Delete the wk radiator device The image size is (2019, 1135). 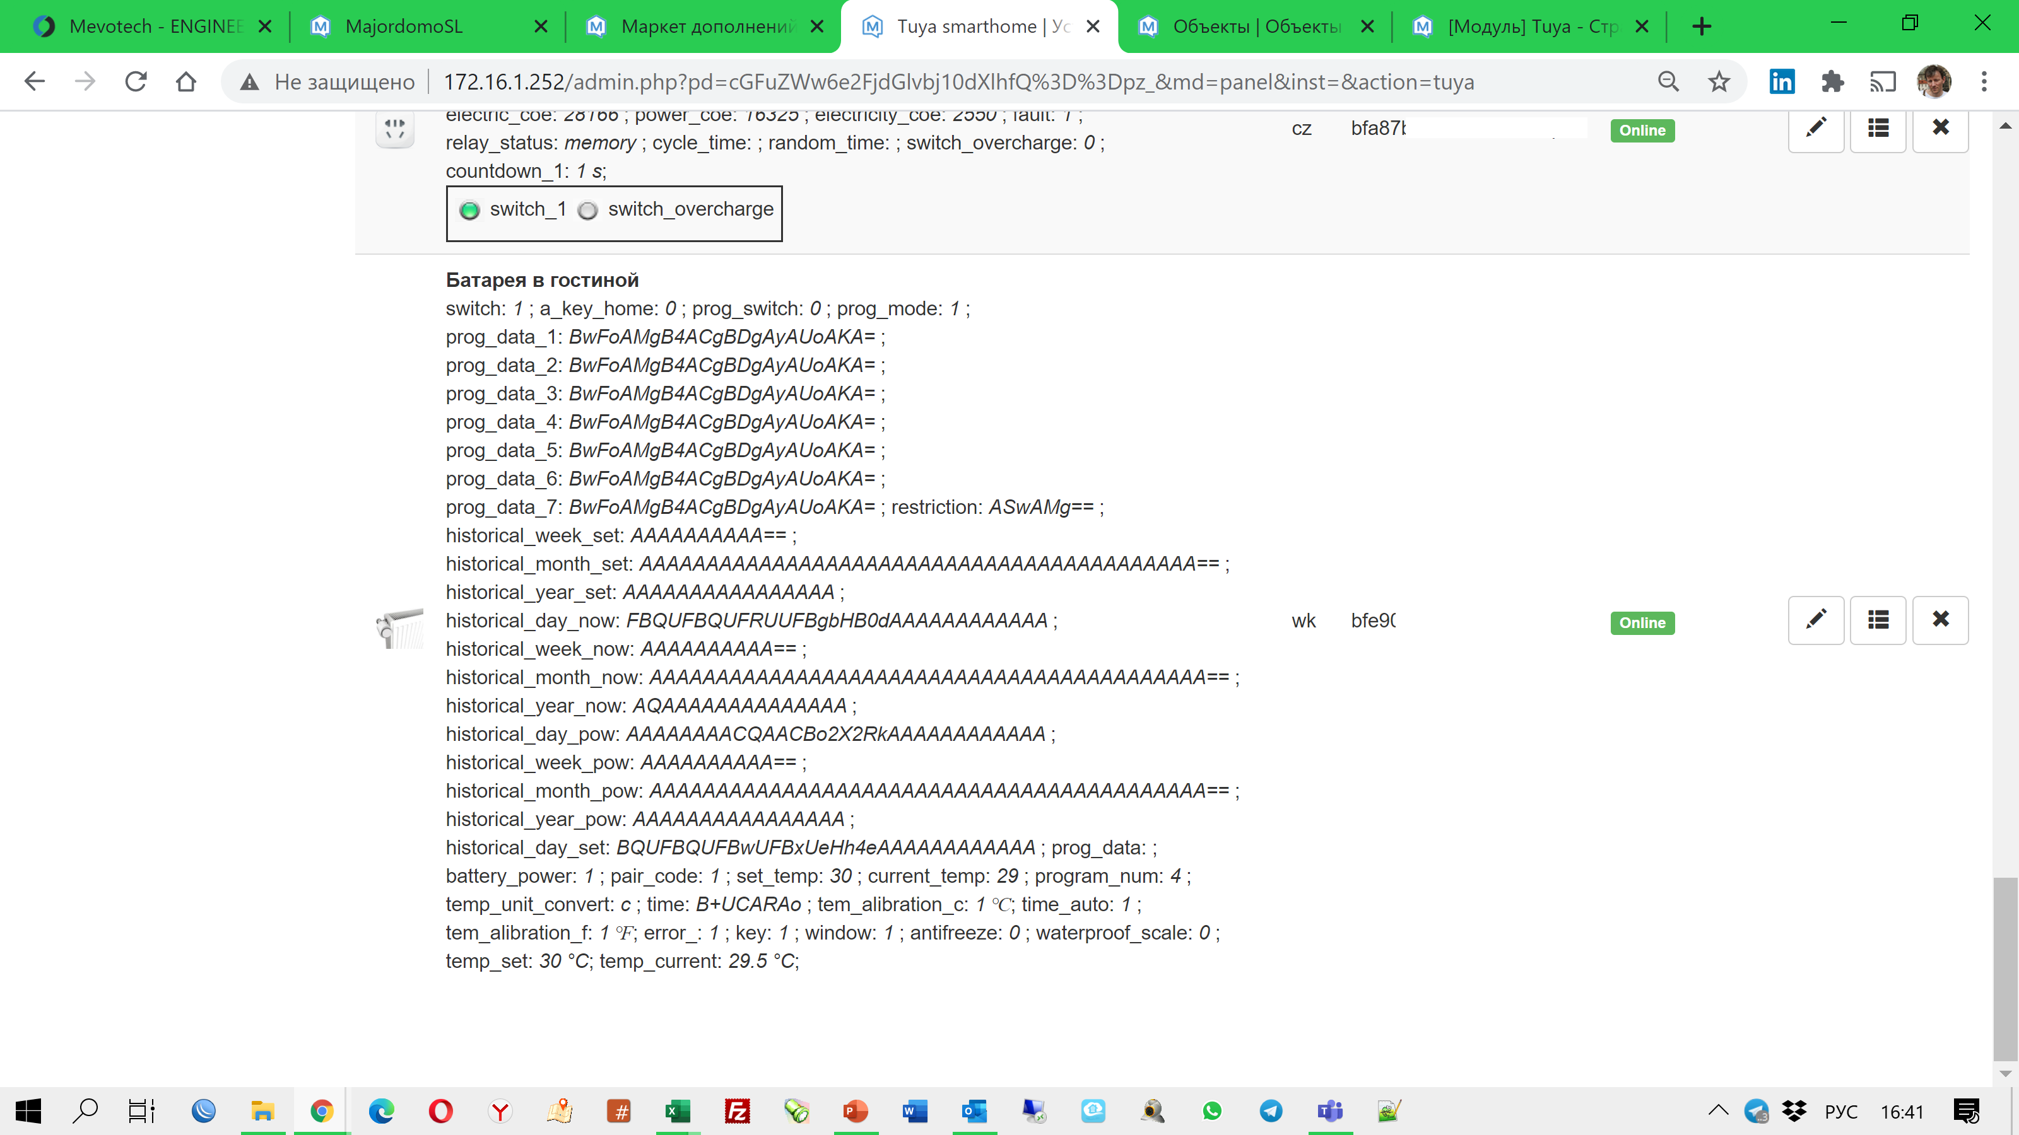coord(1941,620)
